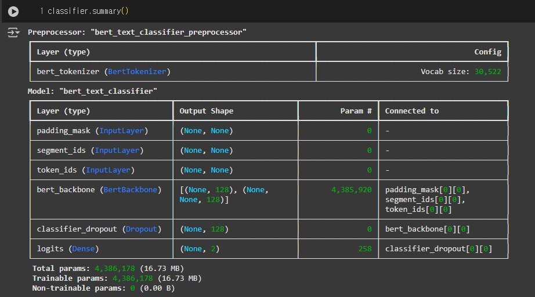Click the logits output shape (None, 2)
This screenshot has width=535, height=297.
click(x=200, y=249)
